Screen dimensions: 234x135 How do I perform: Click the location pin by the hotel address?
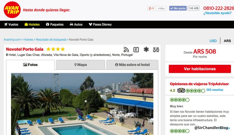pyautogui.click(x=7, y=55)
